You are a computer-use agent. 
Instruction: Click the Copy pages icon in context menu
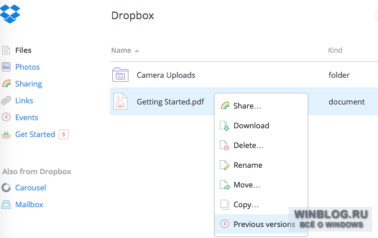(224, 204)
